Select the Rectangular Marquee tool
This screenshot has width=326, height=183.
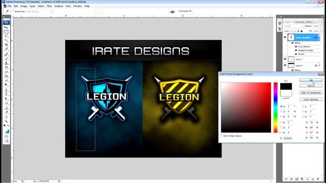[x=6, y=32]
